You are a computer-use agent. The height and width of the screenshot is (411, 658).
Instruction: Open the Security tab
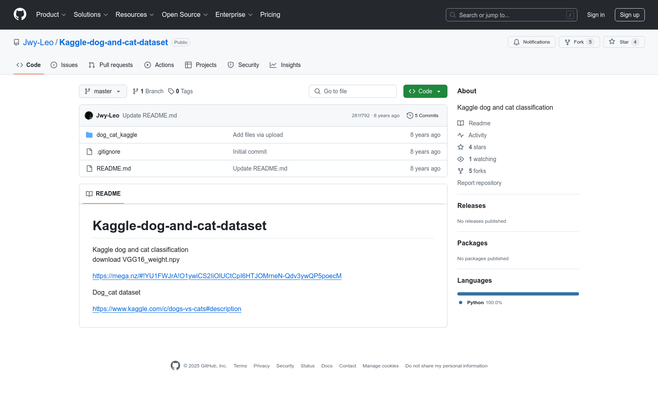click(x=243, y=65)
